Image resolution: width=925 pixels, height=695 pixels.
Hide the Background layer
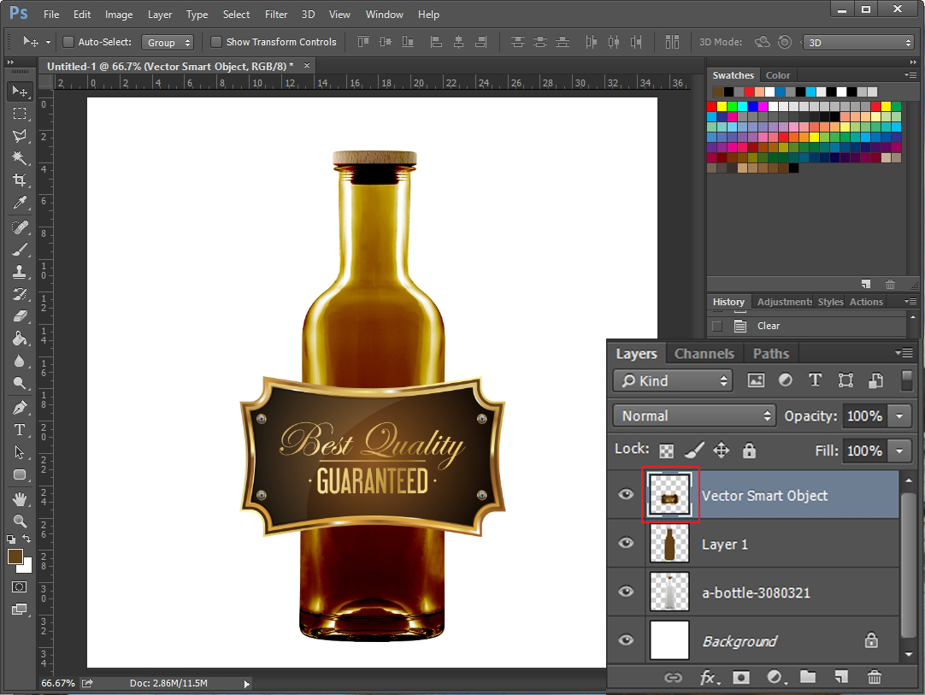[626, 640]
